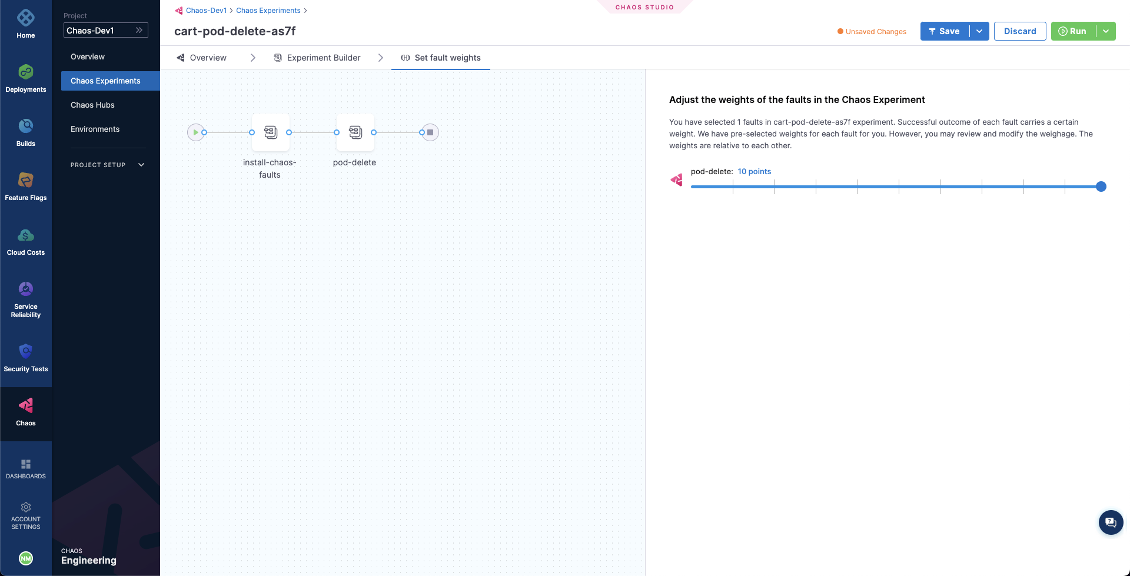Open Chaos Experiments in side menu
This screenshot has height=576, width=1130.
point(111,81)
